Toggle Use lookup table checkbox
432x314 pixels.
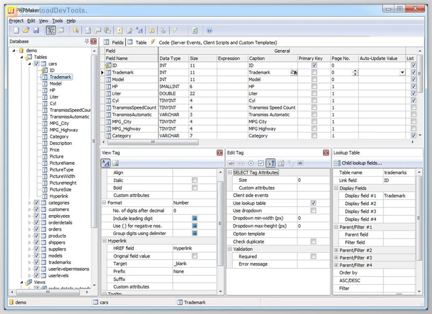(x=313, y=203)
